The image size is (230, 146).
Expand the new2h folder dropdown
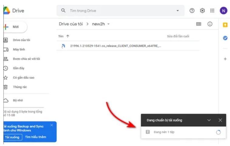[108, 24]
